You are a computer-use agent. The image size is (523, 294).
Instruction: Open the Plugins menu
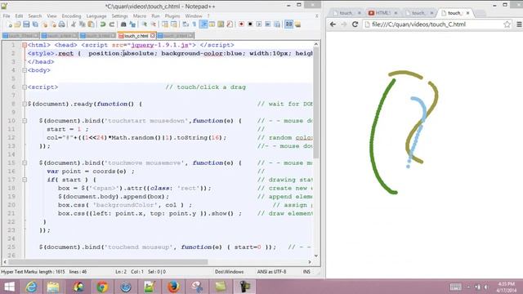[x=172, y=16]
